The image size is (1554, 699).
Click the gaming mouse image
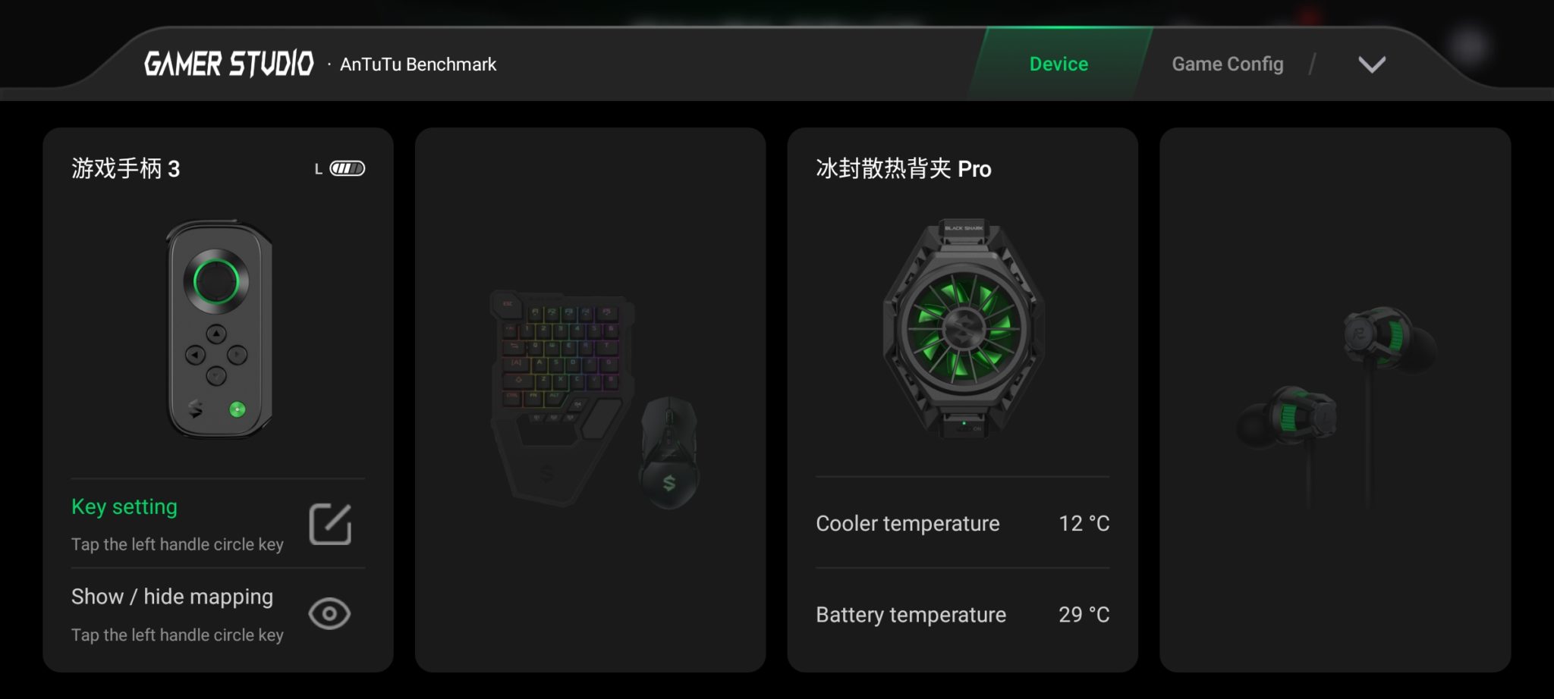tap(669, 453)
